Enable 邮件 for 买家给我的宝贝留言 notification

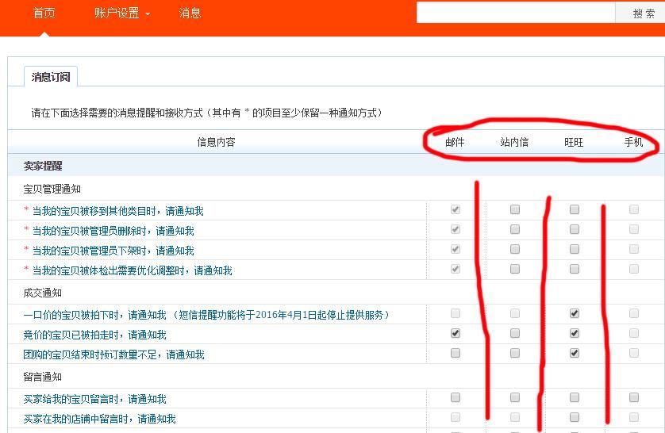(x=456, y=398)
